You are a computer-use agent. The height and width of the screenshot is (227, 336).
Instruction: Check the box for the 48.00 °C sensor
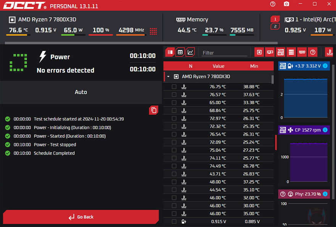point(174,182)
